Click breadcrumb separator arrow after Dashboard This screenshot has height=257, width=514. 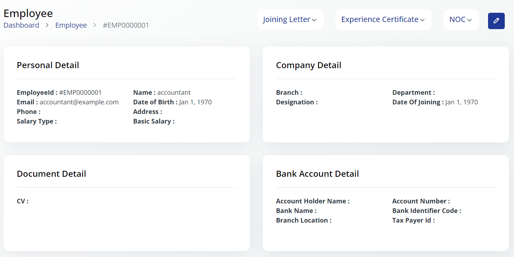47,25
